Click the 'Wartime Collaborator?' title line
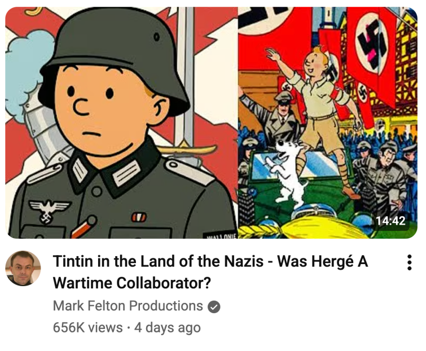The height and width of the screenshot is (351, 426). pyautogui.click(x=132, y=283)
